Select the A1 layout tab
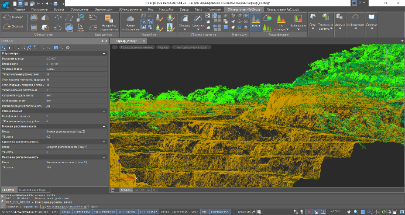The width and height of the screenshot is (405, 215). tap(154, 190)
